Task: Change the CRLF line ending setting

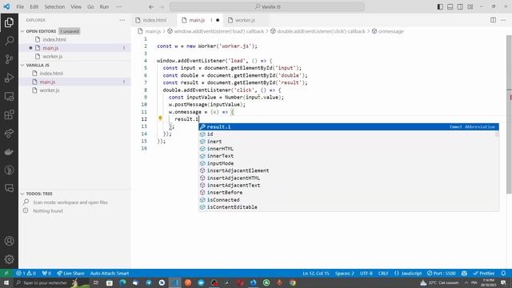Action: click(383, 274)
